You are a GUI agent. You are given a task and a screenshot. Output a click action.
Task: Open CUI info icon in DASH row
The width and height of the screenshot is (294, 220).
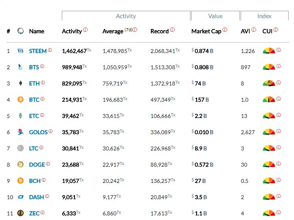point(279,196)
